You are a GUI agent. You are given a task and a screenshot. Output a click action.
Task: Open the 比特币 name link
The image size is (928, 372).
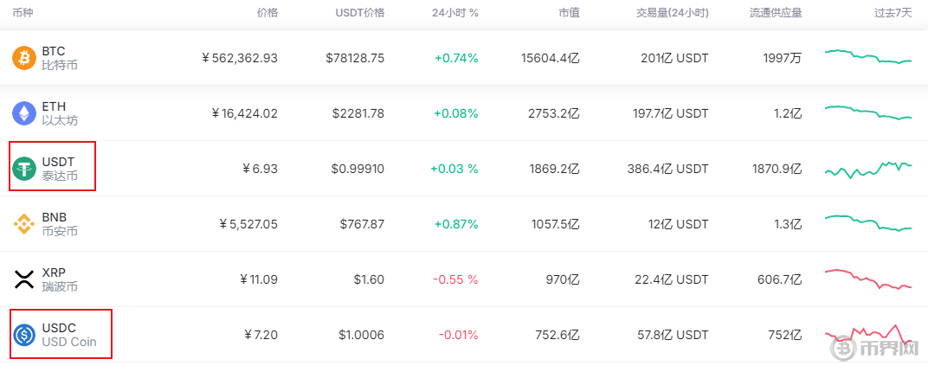(x=60, y=65)
